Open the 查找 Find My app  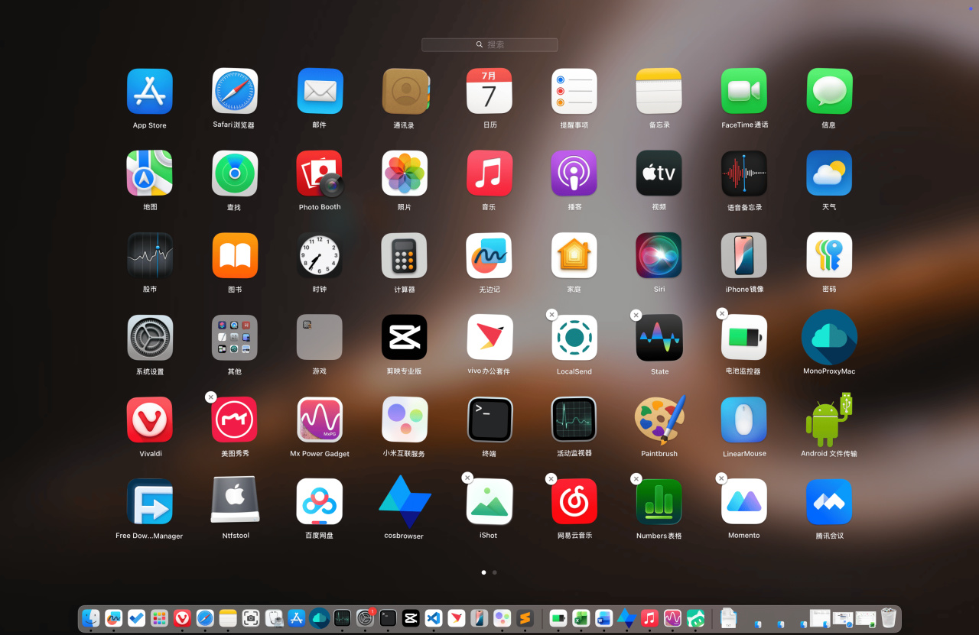235,173
